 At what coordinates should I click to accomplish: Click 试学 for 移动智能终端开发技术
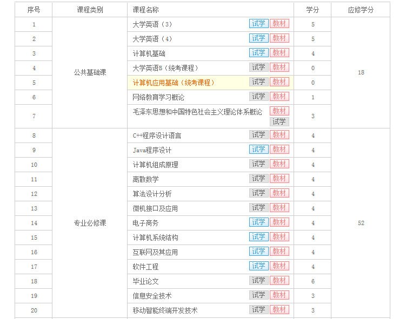click(258, 310)
